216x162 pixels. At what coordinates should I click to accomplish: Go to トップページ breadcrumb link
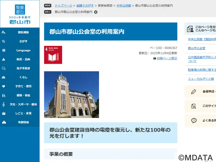pyautogui.click(x=63, y=5)
